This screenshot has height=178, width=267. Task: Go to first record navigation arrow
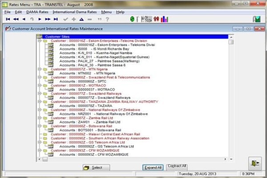click(8, 19)
